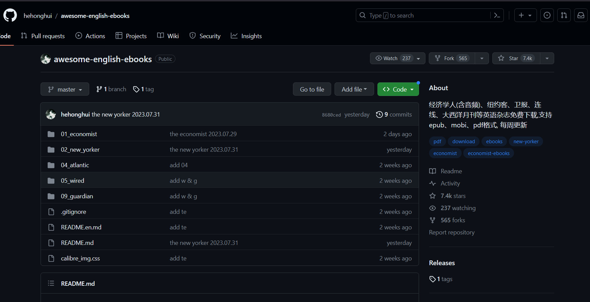
Task: Click the Go to file button
Action: [312, 89]
